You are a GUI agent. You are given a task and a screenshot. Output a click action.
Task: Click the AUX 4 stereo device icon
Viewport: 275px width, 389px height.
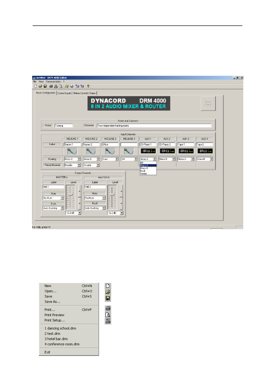pos(205,151)
